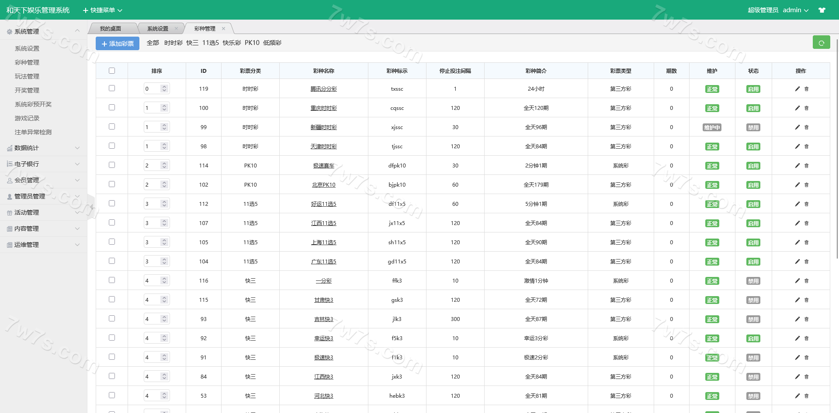Click the green refresh icon button

(x=821, y=43)
